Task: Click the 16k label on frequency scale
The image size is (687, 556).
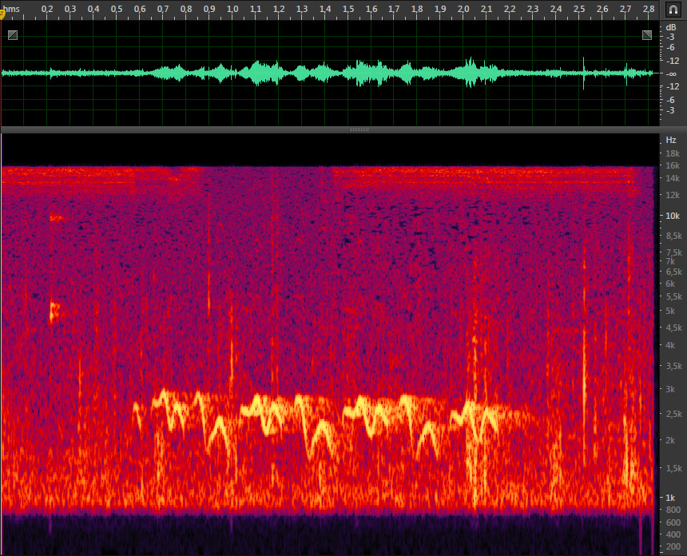Action: pos(673,165)
